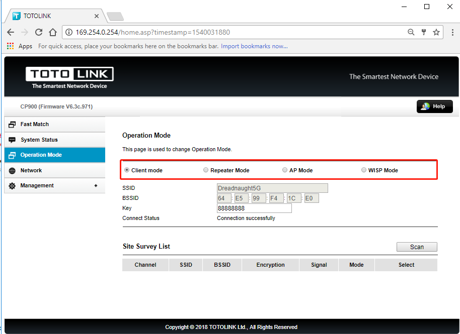Image resolution: width=460 pixels, height=334 pixels.
Task: Click the SSID column header in survey list
Action: [186, 265]
